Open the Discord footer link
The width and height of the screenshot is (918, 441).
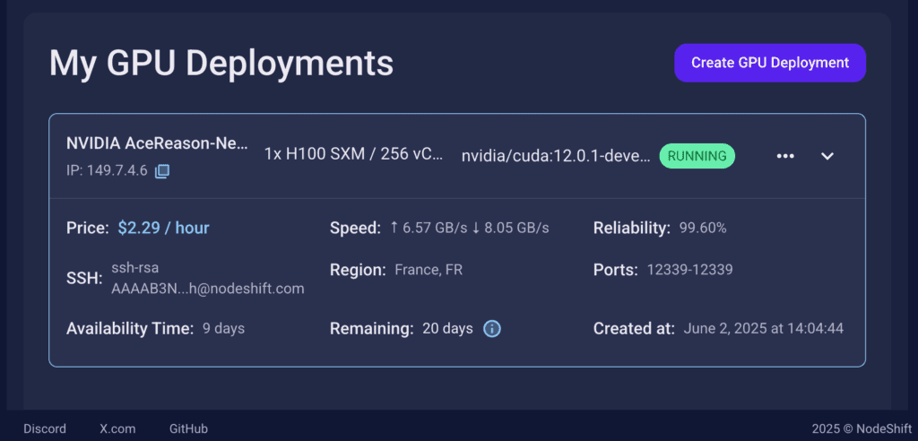point(45,428)
